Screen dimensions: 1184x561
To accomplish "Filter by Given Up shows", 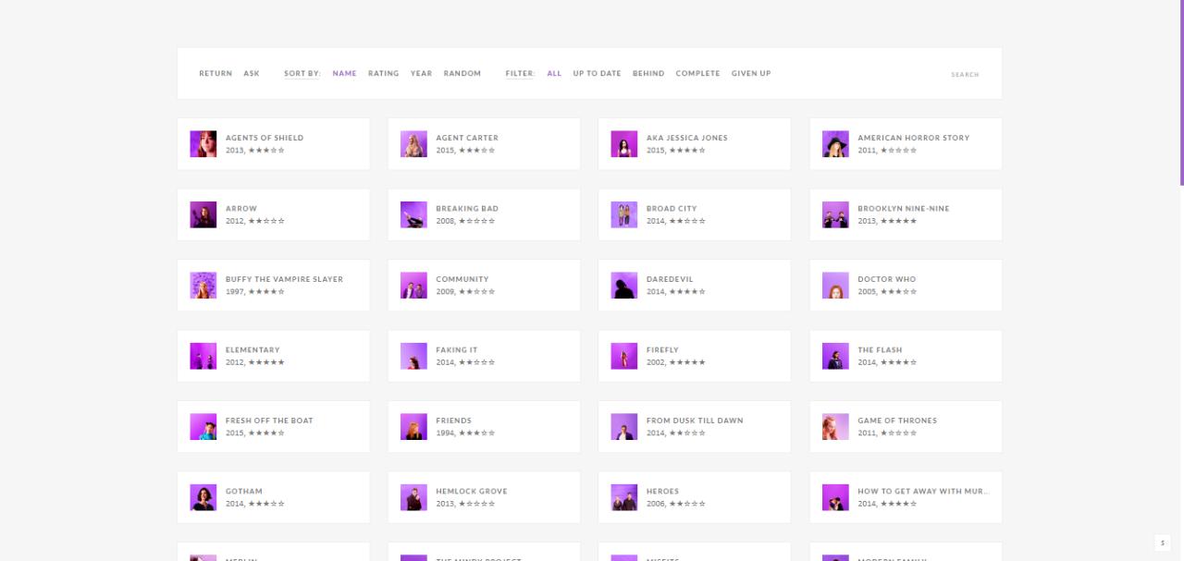I will point(750,74).
